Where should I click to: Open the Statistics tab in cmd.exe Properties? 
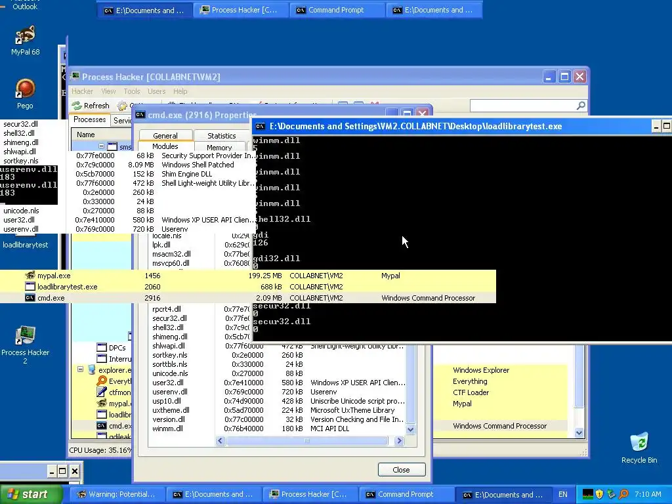(222, 135)
